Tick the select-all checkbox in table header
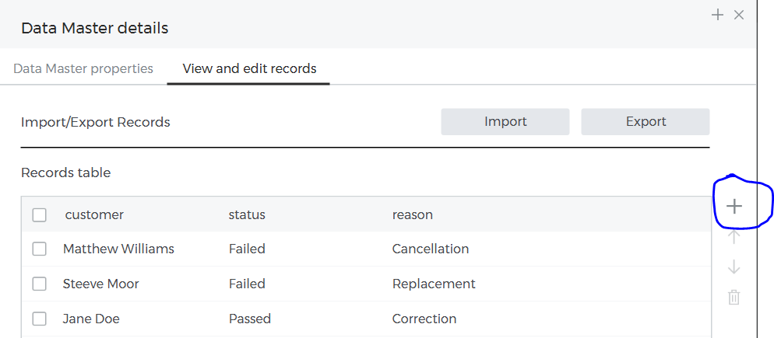Viewport: 774px width, 338px height. click(40, 215)
